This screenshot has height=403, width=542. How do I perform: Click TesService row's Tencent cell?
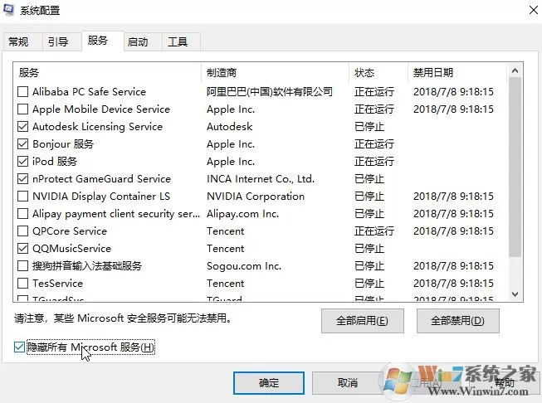[226, 283]
